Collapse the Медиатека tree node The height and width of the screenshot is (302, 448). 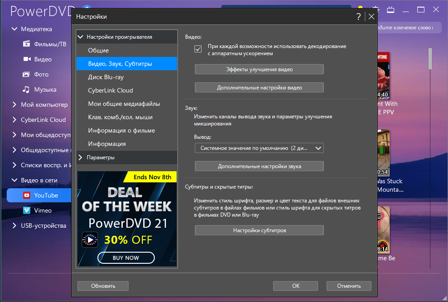tap(14, 29)
